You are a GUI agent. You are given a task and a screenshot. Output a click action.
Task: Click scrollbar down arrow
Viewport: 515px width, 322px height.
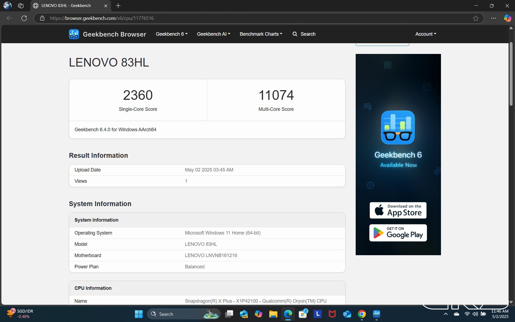click(x=511, y=302)
